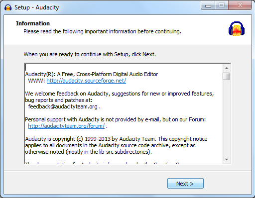Click the Setup - Audacity title text
Screen dimensions: 255x198
click(36, 7)
